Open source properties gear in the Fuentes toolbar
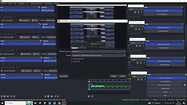Image resolution: width=187 pixels, height=105 pixels. pyautogui.click(x=52, y=96)
